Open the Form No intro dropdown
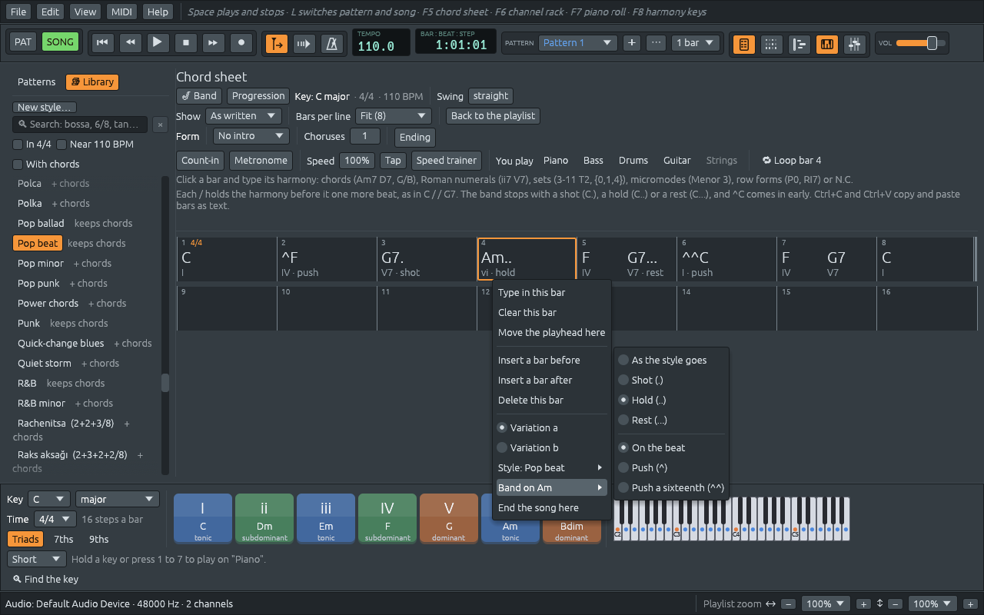This screenshot has height=615, width=984. pyautogui.click(x=251, y=136)
